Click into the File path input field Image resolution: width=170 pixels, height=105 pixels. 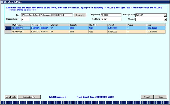click(x=47, y=15)
